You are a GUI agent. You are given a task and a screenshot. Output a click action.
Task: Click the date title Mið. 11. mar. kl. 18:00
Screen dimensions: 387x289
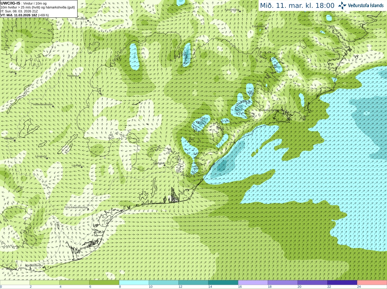pos(297,6)
